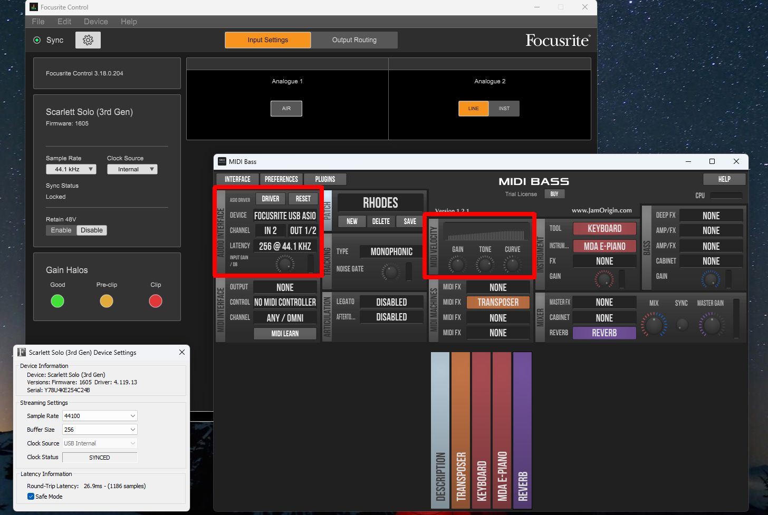
Task: Open Sample Rate 44.1 kHz dropdown in Focusrite Control
Action: [x=71, y=169]
